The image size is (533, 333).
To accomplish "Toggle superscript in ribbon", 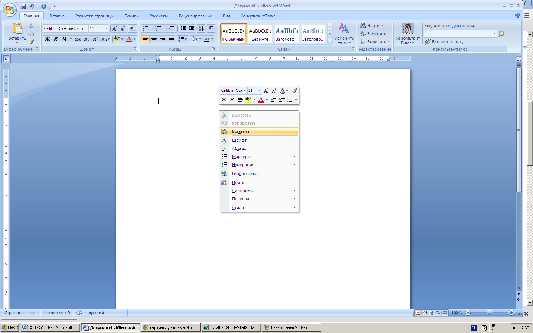I will (x=95, y=39).
